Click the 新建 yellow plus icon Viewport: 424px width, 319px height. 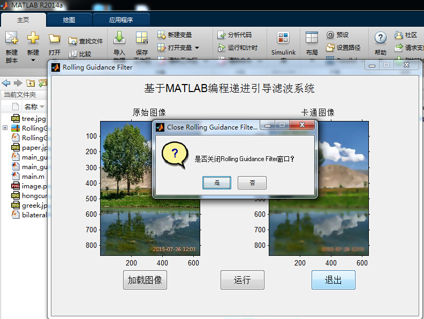point(33,37)
